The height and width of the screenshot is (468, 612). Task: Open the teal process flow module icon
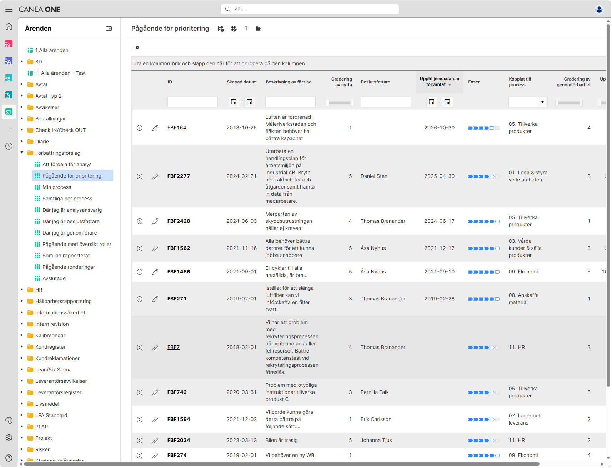[x=9, y=78]
